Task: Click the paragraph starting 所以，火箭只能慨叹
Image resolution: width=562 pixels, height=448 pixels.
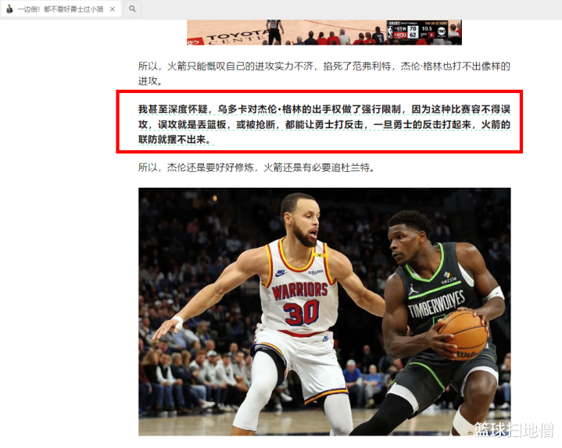Action: click(x=324, y=73)
